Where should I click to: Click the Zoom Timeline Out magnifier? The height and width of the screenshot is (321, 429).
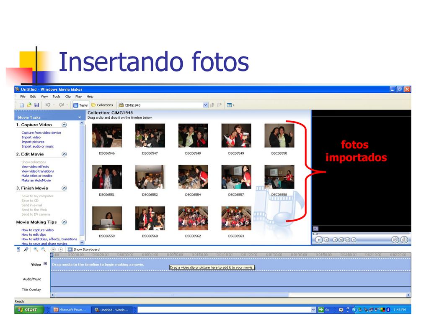pyautogui.click(x=43, y=250)
